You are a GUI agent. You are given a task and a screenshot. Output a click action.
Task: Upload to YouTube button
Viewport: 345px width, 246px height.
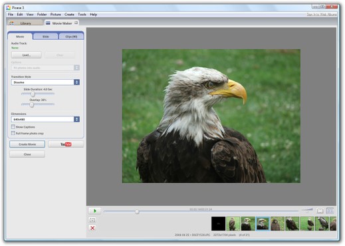(66, 144)
